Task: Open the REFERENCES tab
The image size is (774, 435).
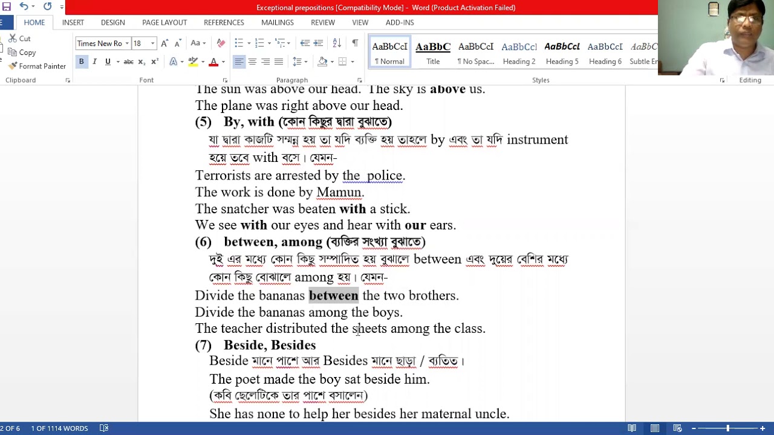Action: tap(224, 22)
